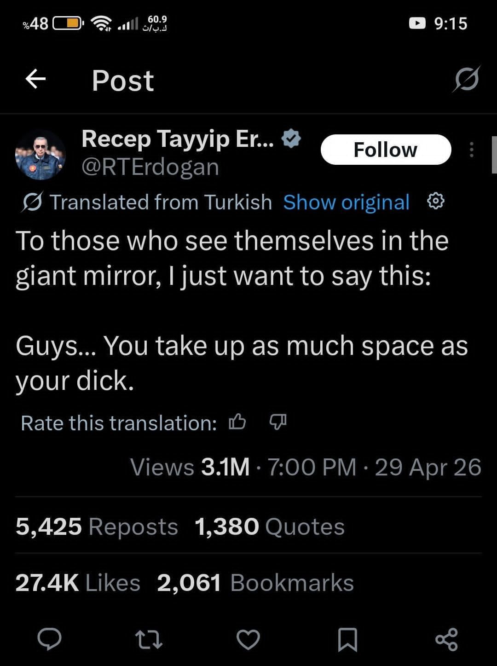Image resolution: width=497 pixels, height=666 pixels.
Task: Tap the reply speech bubble icon
Action: 49,639
